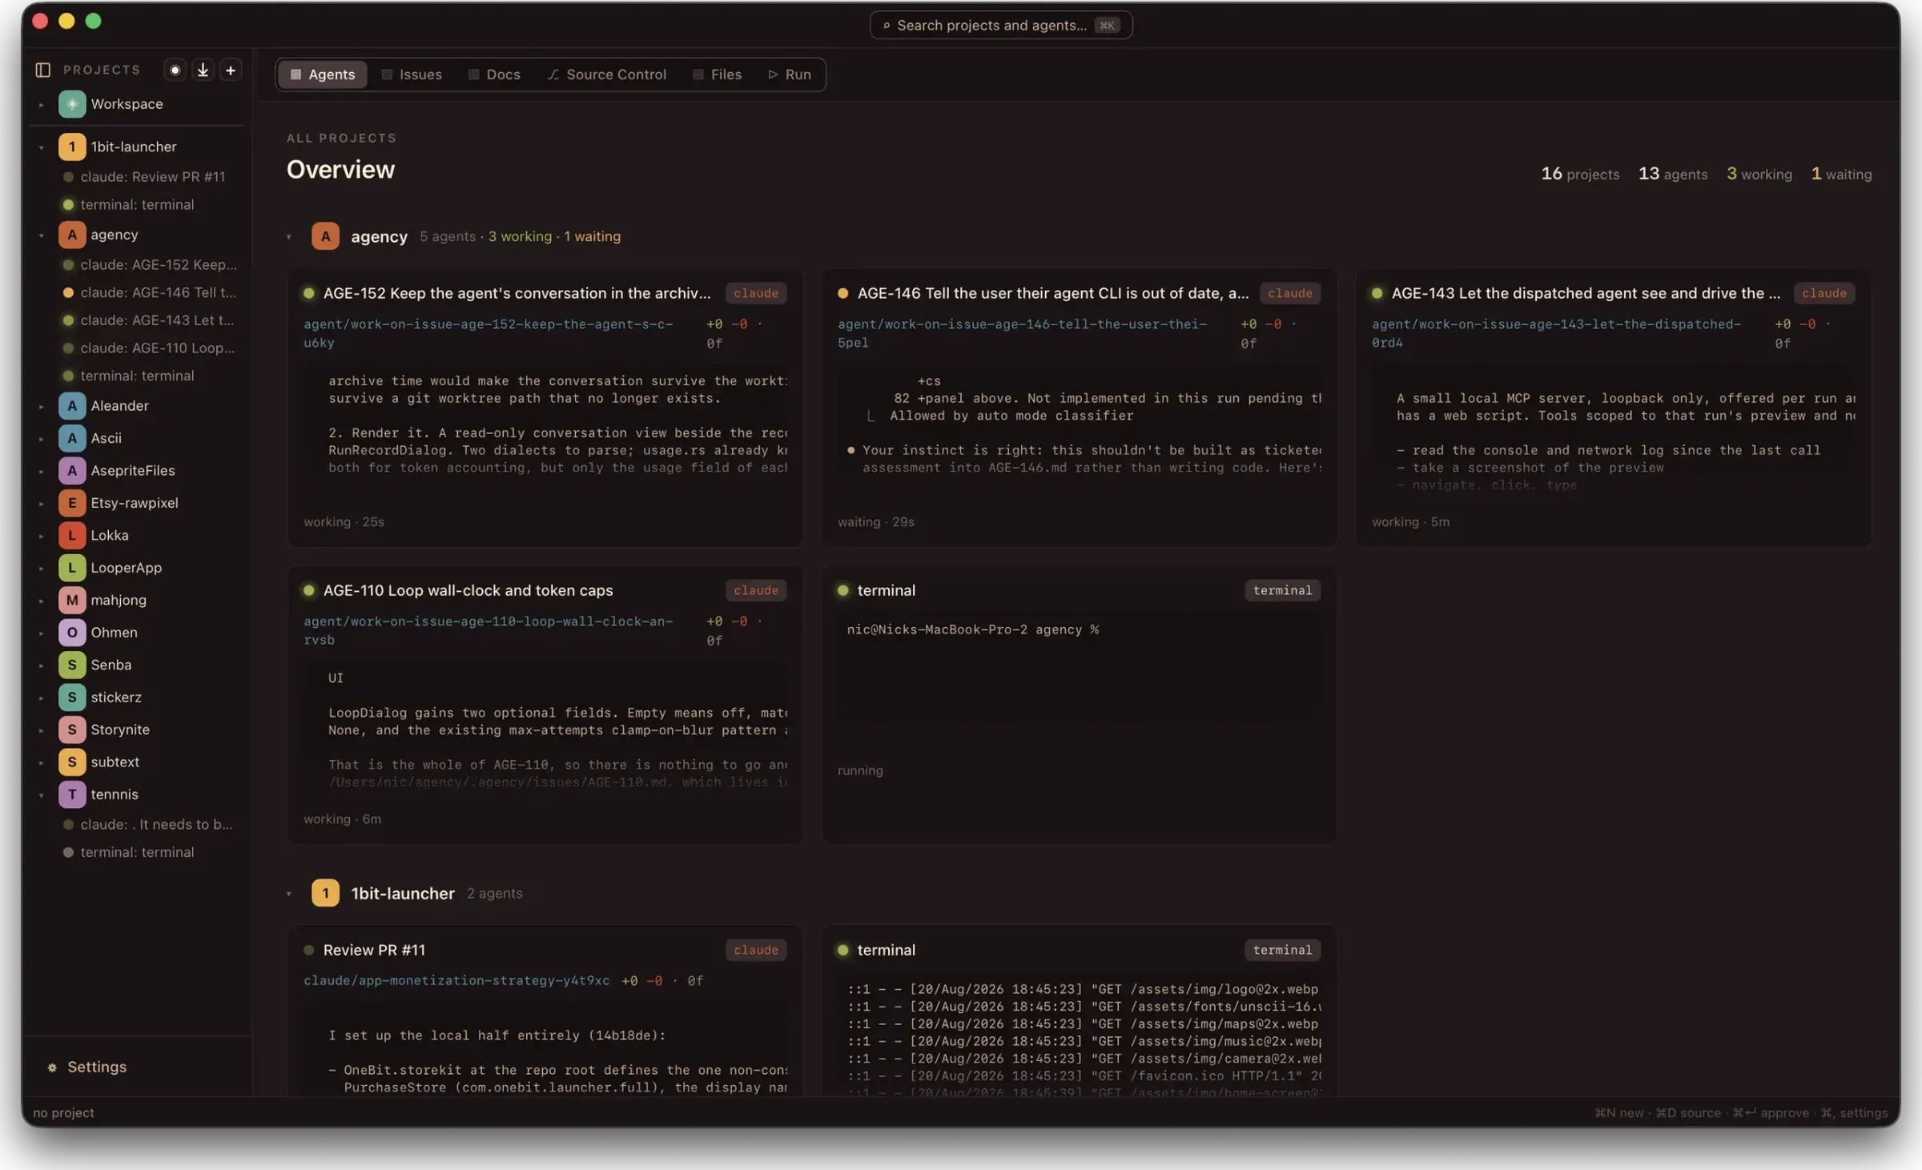Click the subtext project badge icon

click(72, 762)
